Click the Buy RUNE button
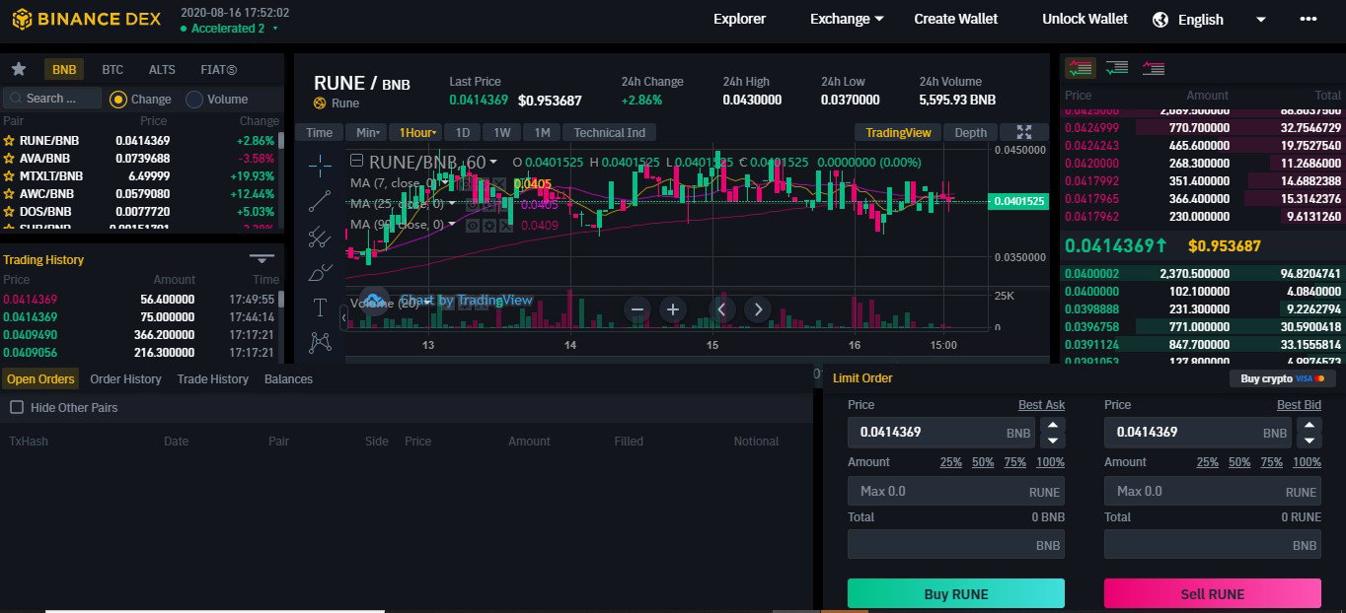 pos(956,593)
